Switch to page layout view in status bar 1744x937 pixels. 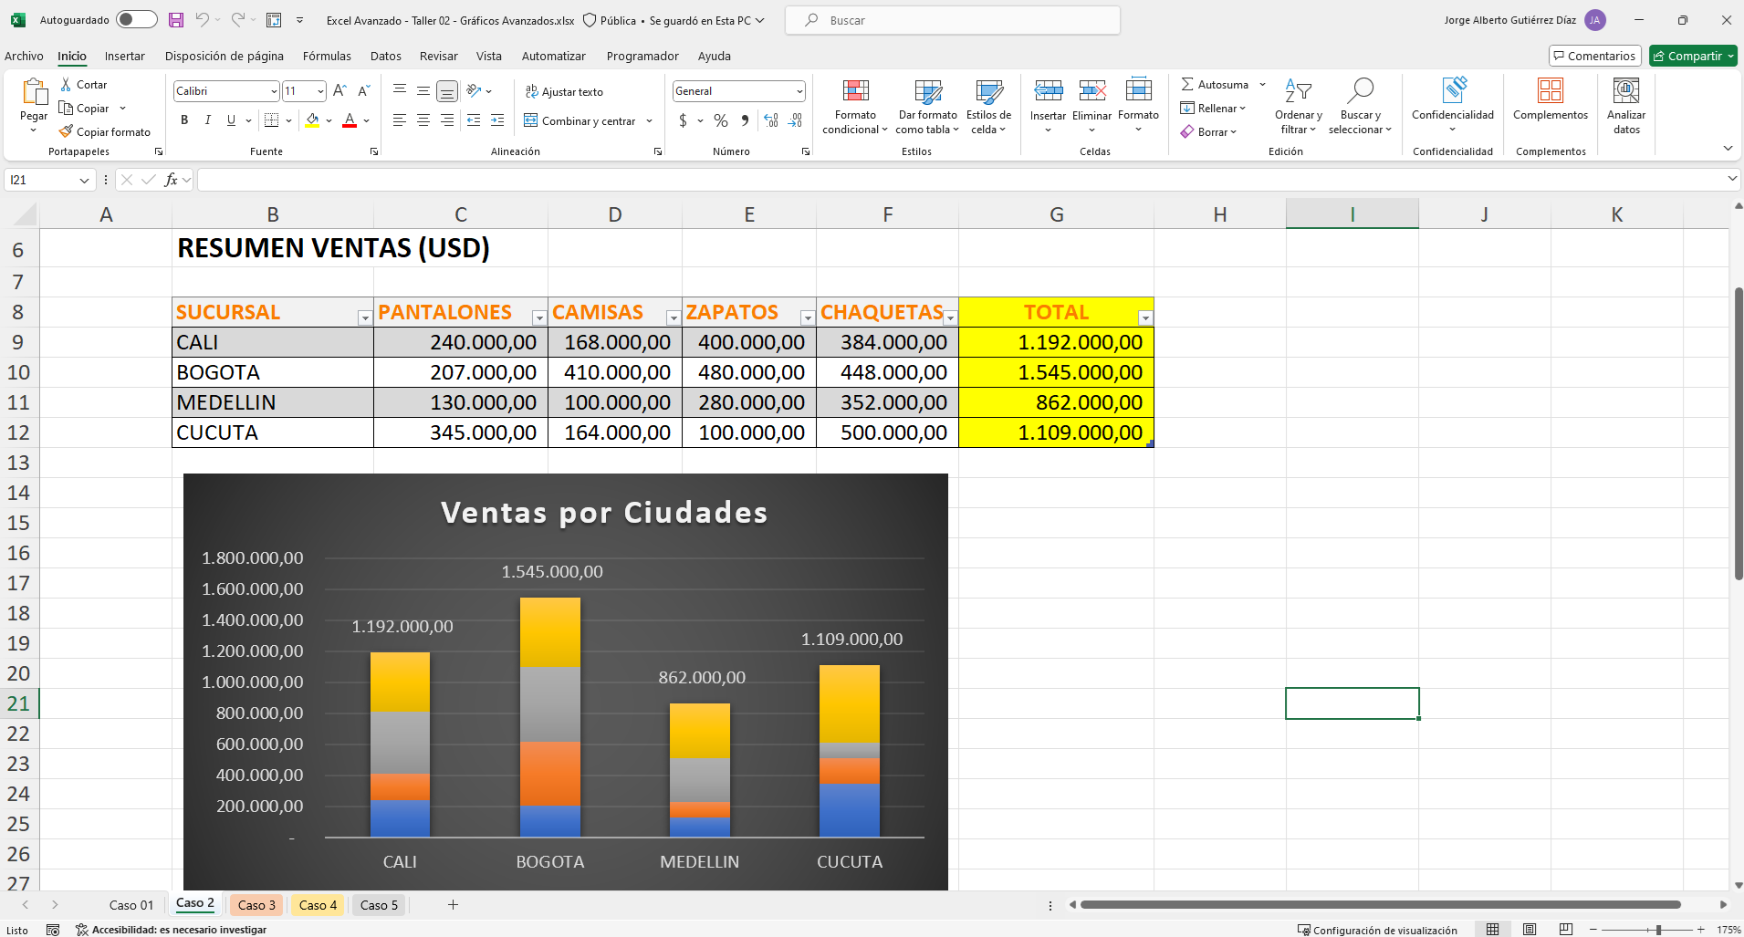1530,930
